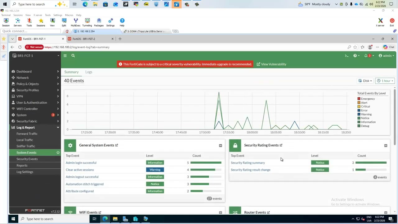This screenshot has width=398, height=224.
Task: Open popout icon beside Security Rating Events
Action: point(281,145)
